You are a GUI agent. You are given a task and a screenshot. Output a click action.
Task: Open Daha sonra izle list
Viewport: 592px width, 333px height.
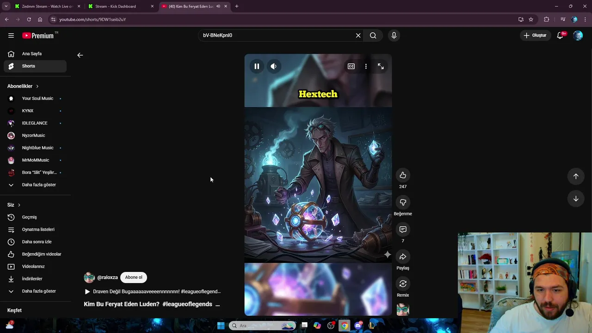(35, 242)
